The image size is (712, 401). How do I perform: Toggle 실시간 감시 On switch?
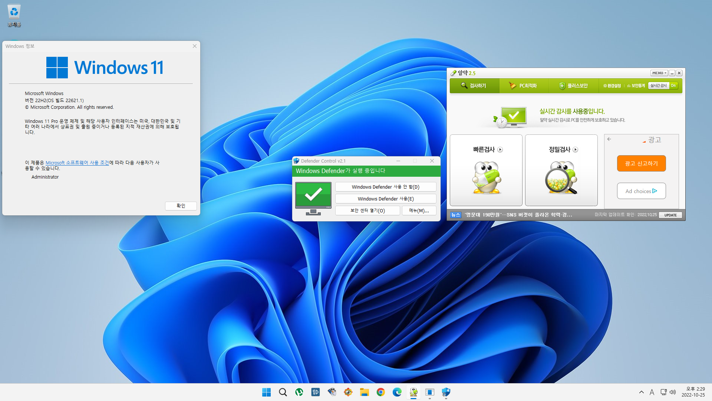click(673, 86)
